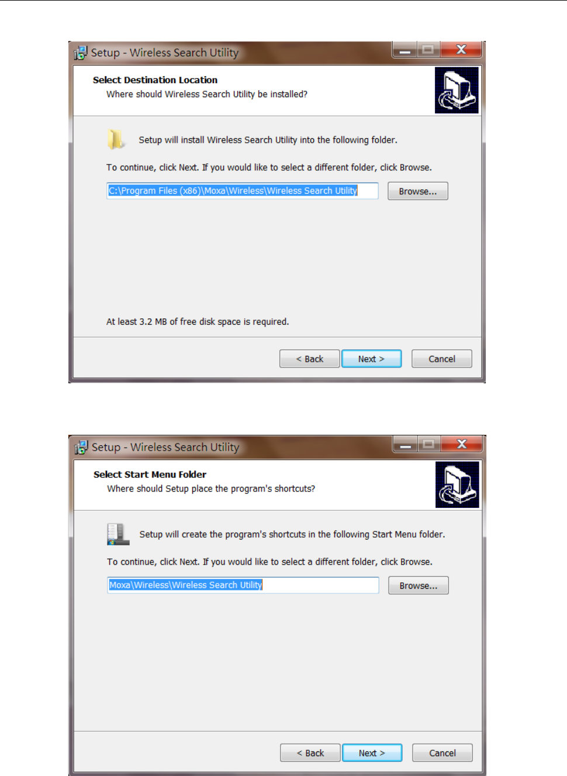Cancel setup in the Select Destination Location dialog
This screenshot has width=567, height=776.
[x=442, y=359]
